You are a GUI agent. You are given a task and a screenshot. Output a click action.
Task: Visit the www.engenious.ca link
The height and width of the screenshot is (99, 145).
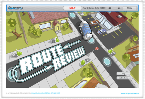coord(129,93)
